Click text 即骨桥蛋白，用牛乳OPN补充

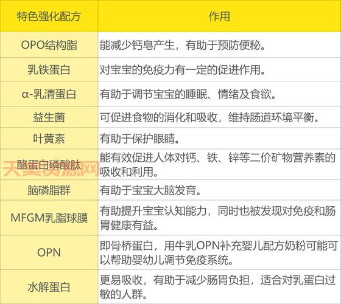pos(170,246)
